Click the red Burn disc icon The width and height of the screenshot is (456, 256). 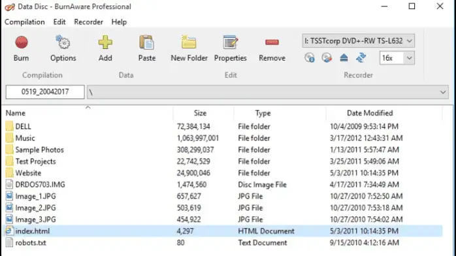pyautogui.click(x=21, y=42)
